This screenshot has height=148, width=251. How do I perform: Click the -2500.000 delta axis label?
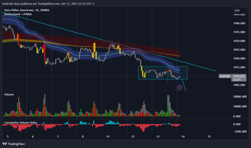point(240,132)
